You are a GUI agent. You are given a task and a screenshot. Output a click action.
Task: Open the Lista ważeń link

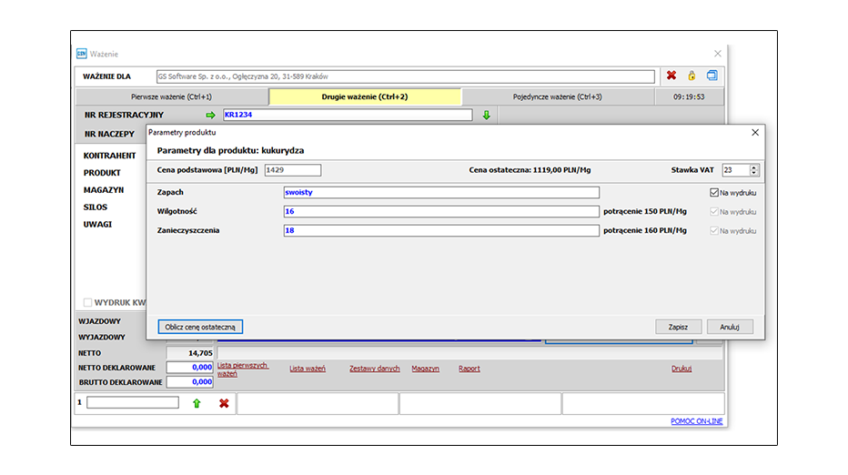[308, 369]
